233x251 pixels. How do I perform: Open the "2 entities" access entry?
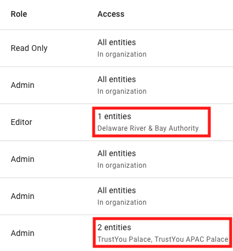114,227
